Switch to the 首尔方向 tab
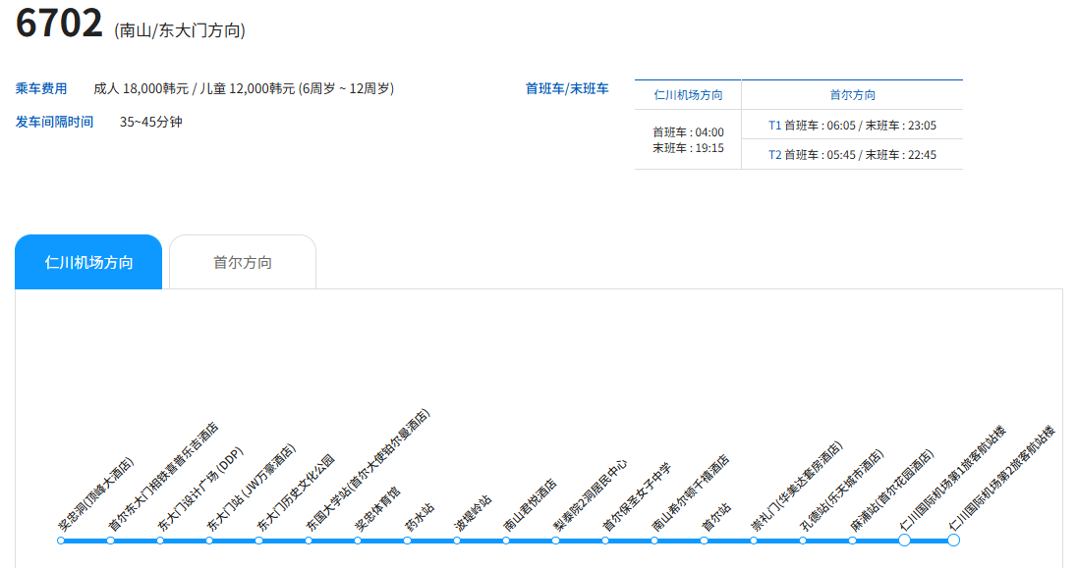This screenshot has height=568, width=1077. (x=243, y=263)
